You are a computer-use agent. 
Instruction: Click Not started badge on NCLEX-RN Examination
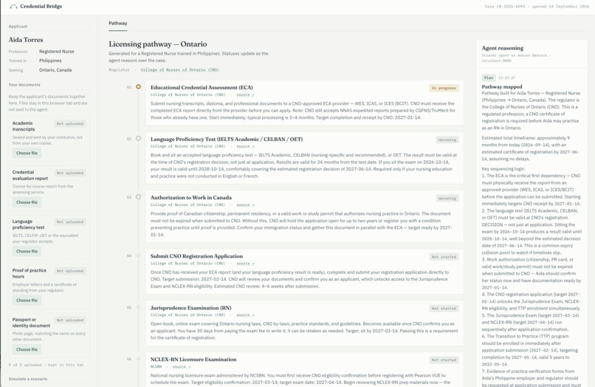tap(444, 360)
